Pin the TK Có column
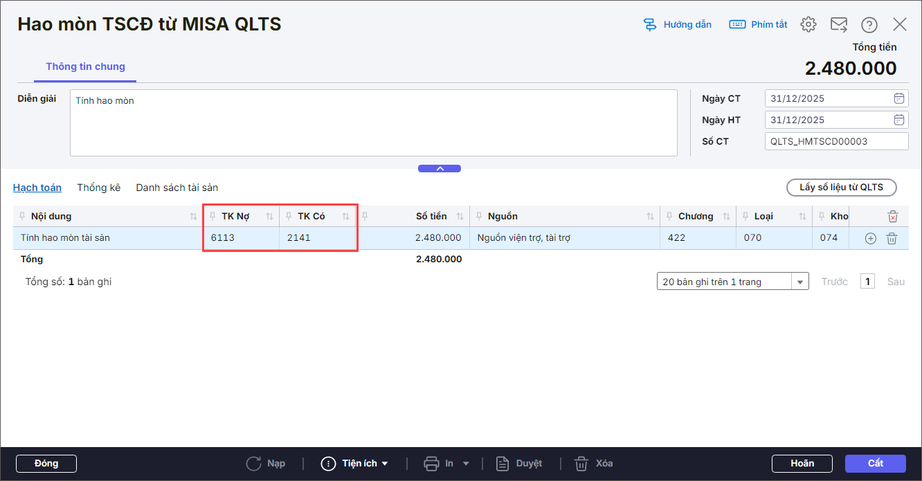This screenshot has width=922, height=481. click(x=289, y=217)
